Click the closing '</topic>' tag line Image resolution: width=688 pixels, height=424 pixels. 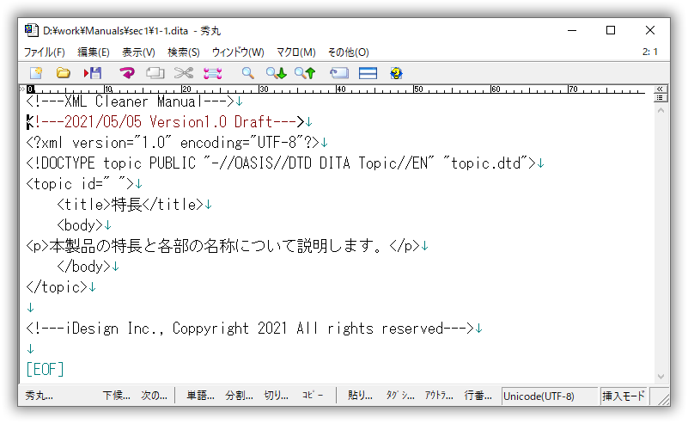coord(57,287)
